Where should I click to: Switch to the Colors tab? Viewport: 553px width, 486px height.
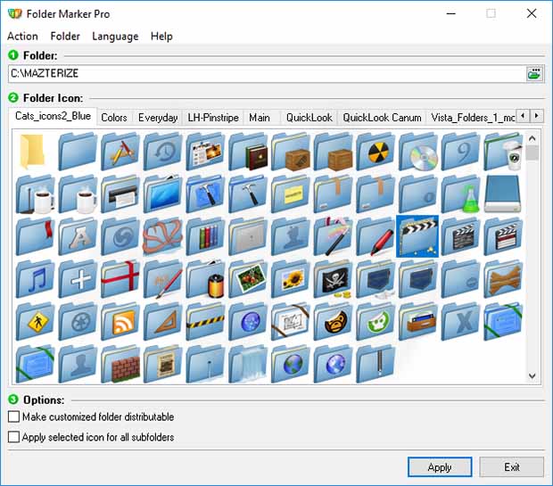114,118
